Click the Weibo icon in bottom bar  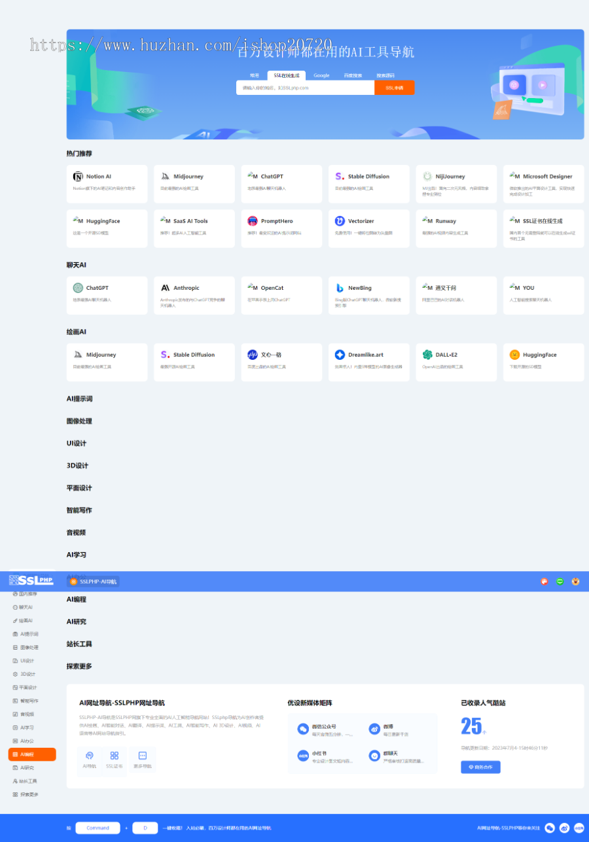[x=564, y=828]
